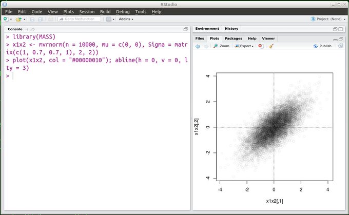This screenshot has width=349, height=215.
Task: Open the File menu
Action: (x=9, y=12)
